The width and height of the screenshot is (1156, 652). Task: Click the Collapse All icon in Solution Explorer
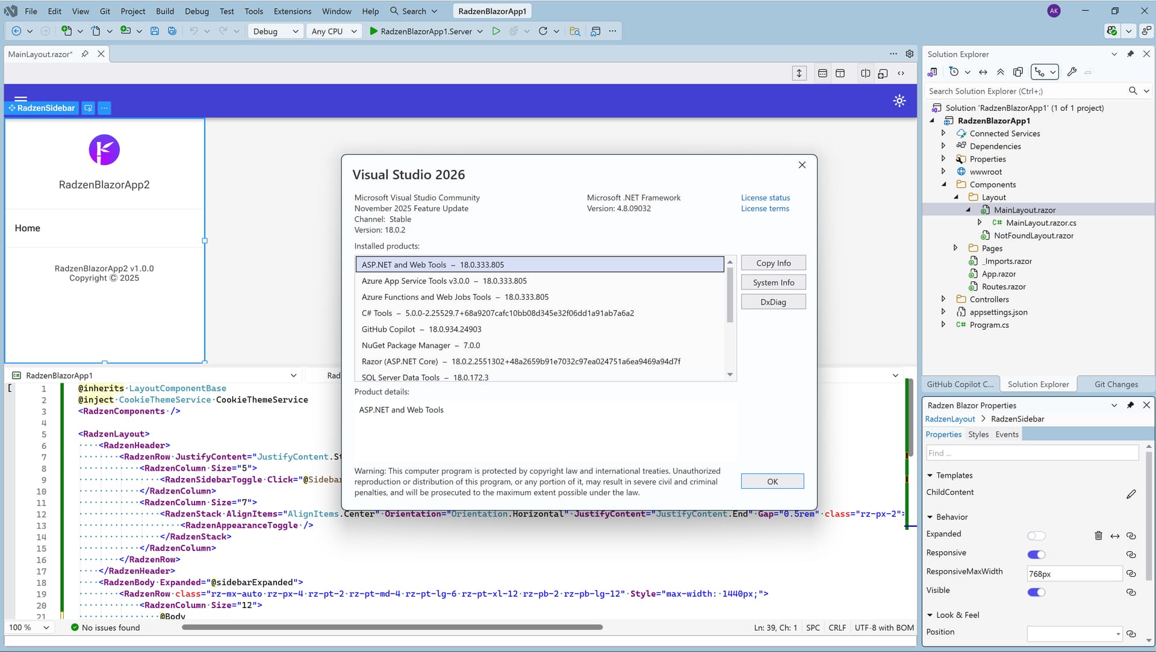tap(1000, 72)
